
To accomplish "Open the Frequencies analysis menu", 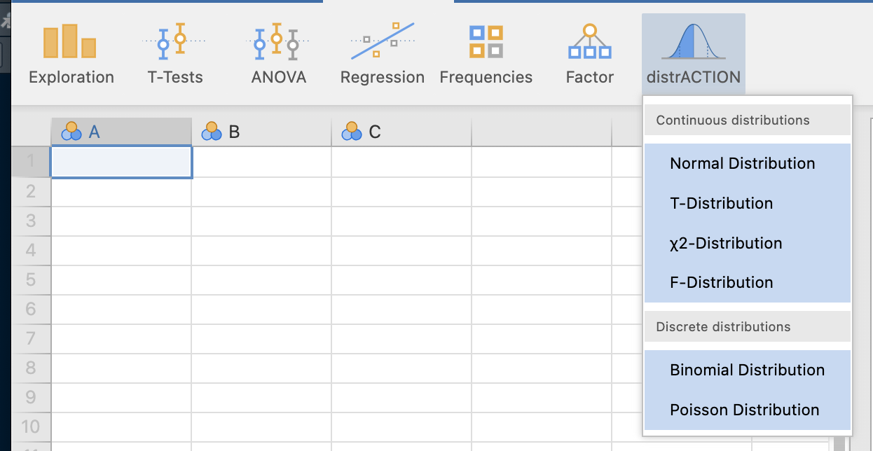I will pos(486,54).
